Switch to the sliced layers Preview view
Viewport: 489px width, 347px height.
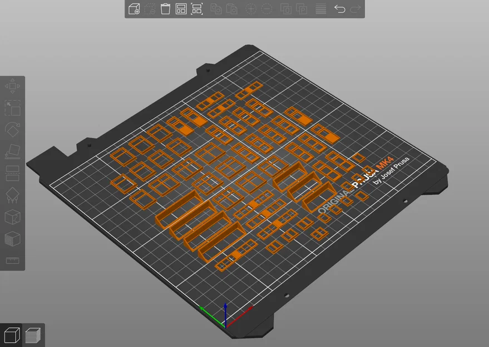(33, 335)
